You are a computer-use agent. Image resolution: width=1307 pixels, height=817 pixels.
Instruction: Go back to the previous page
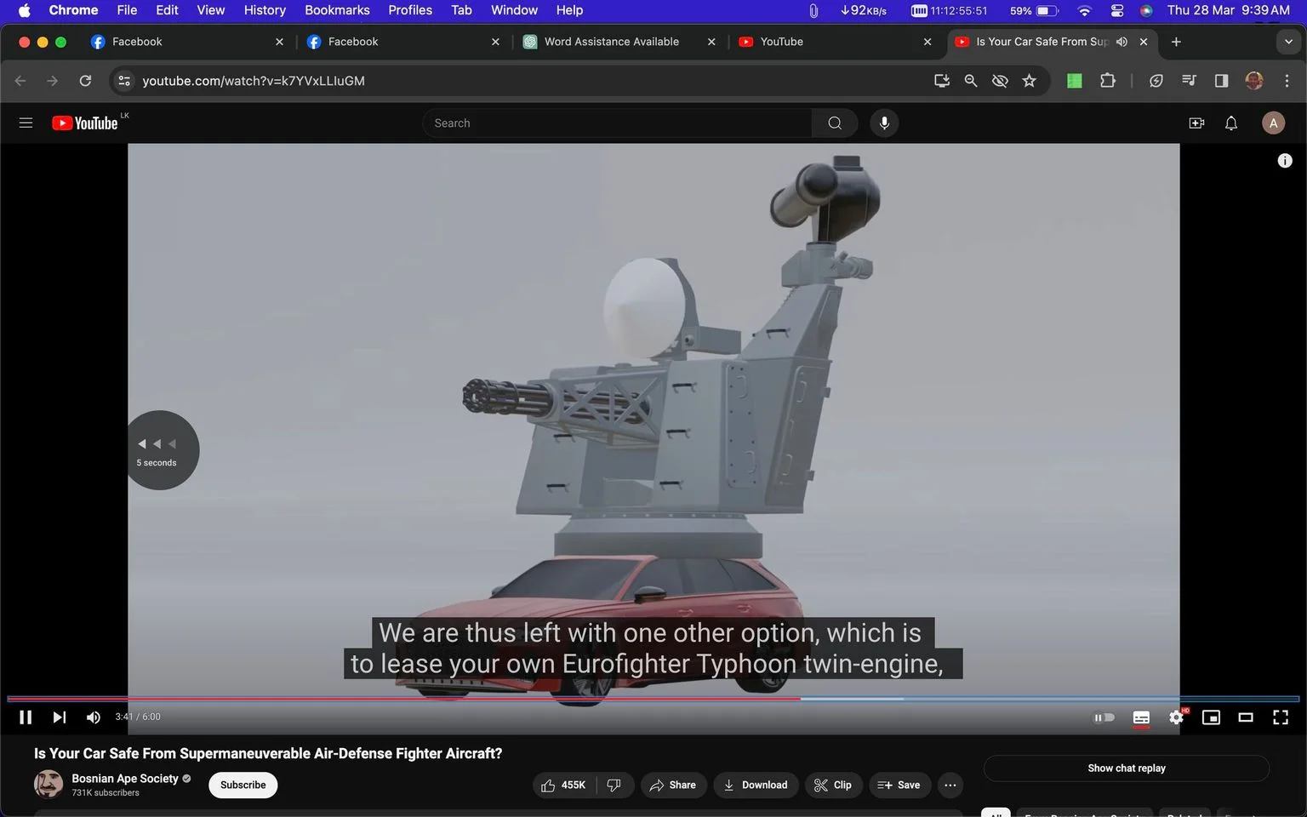pos(20,81)
